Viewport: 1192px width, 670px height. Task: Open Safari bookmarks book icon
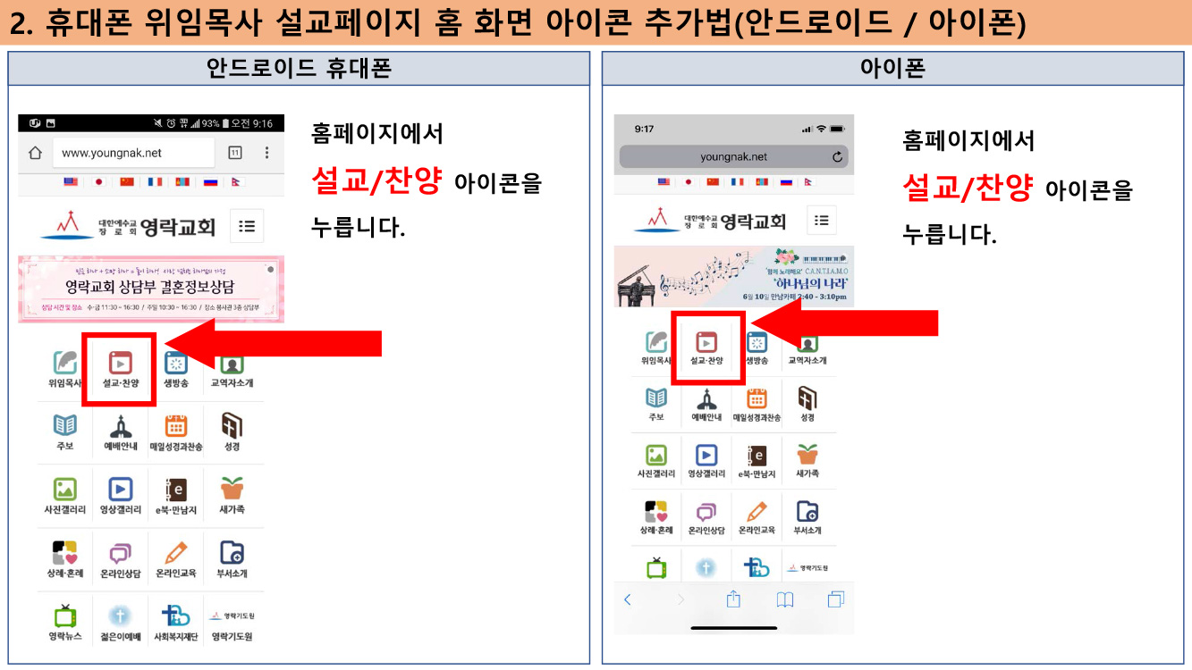coord(784,599)
